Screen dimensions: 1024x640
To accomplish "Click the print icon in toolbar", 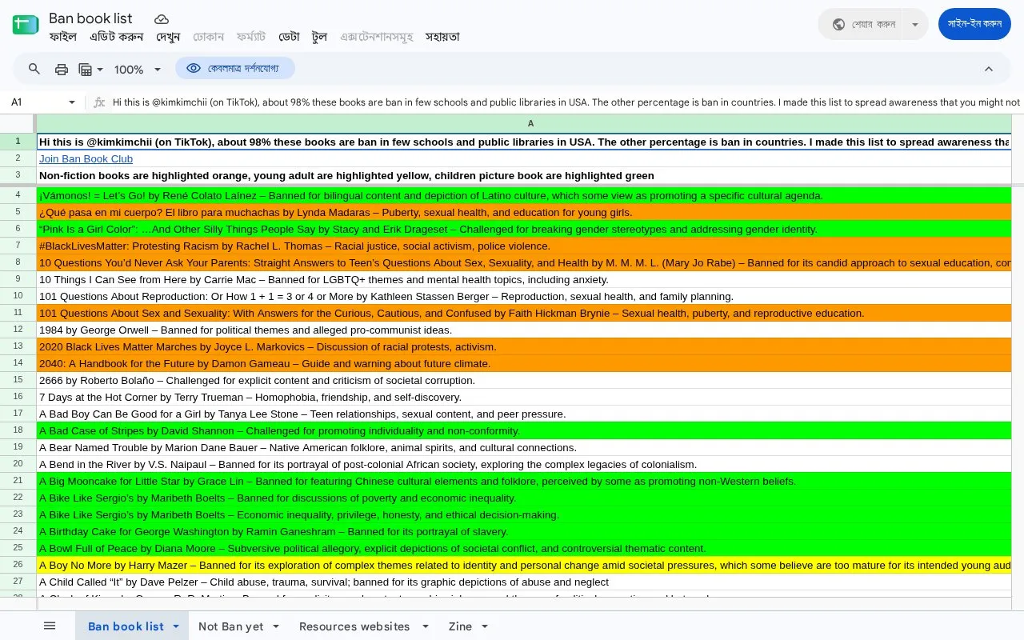I will [x=62, y=69].
